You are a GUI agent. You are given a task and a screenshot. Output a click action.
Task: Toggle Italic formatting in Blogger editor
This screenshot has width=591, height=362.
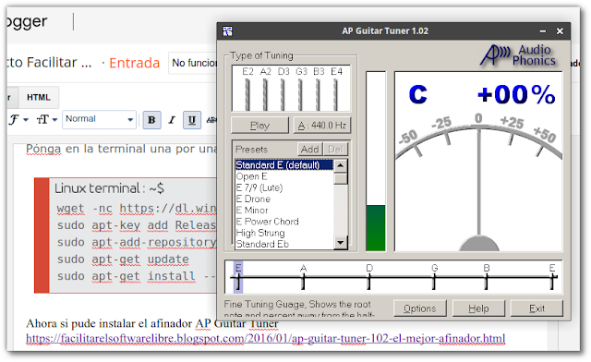point(172,120)
